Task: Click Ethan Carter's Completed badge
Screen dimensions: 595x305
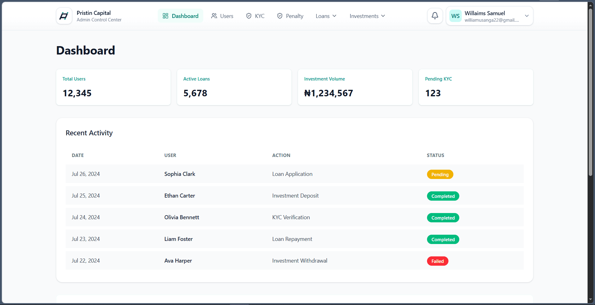Action: [443, 196]
